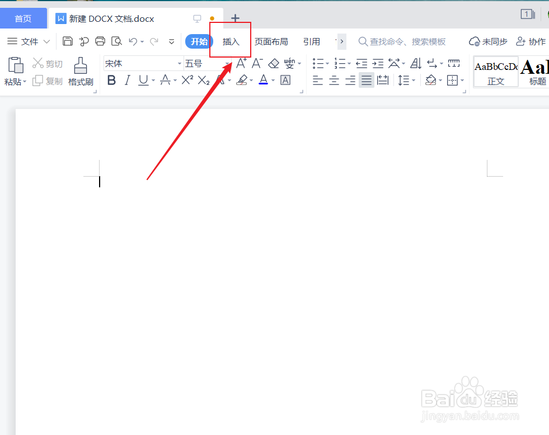Image resolution: width=549 pixels, height=435 pixels.
Task: Click the Save icon in quick toolbar
Action: tap(67, 41)
